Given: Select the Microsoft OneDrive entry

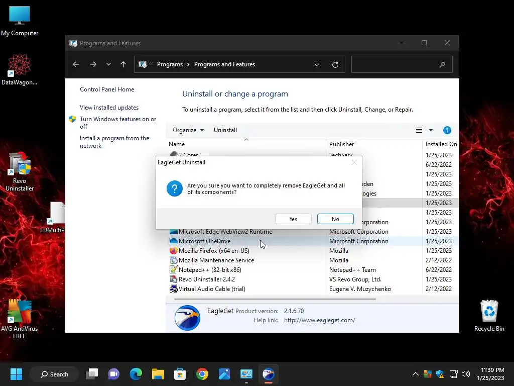Looking at the screenshot, I should pyautogui.click(x=313, y=241).
